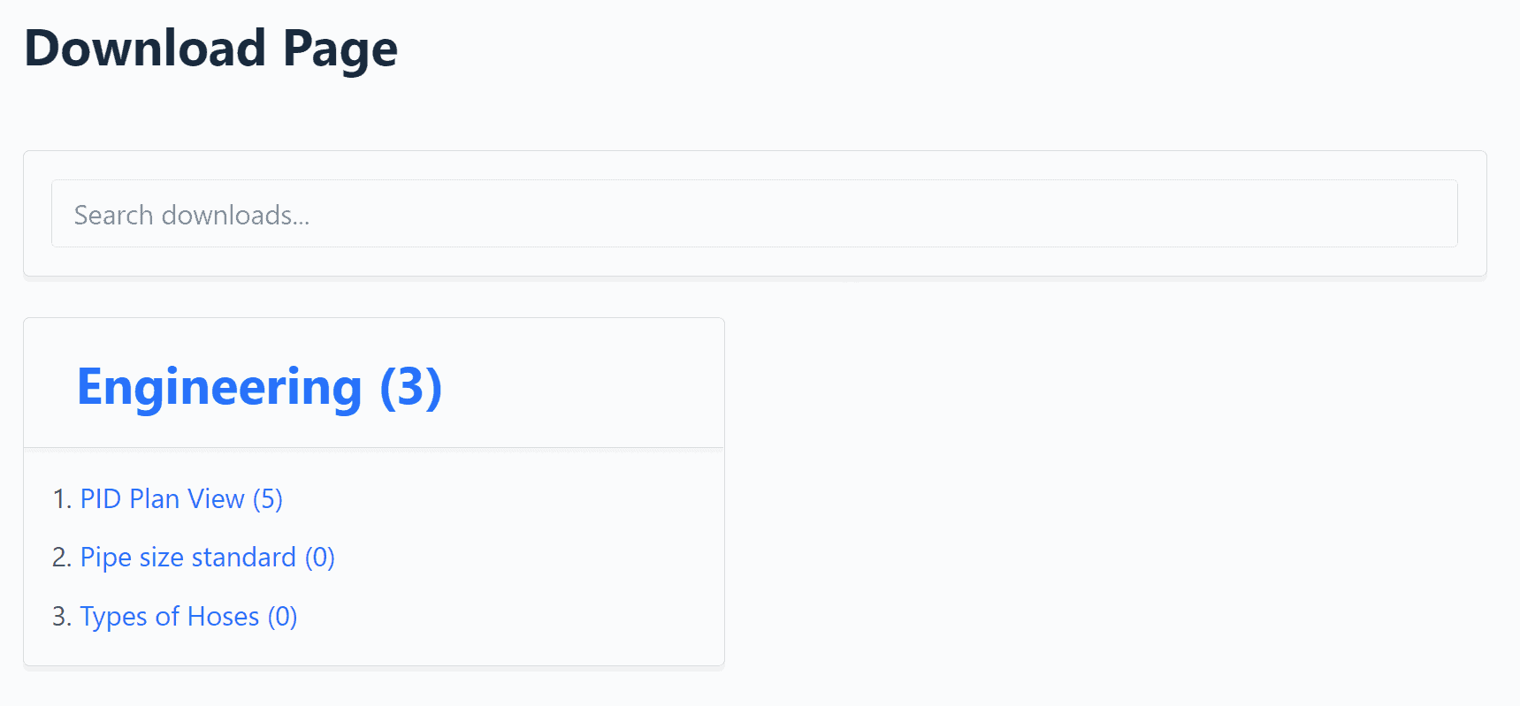Click the Download Page heading
This screenshot has height=706, width=1520.
[210, 48]
